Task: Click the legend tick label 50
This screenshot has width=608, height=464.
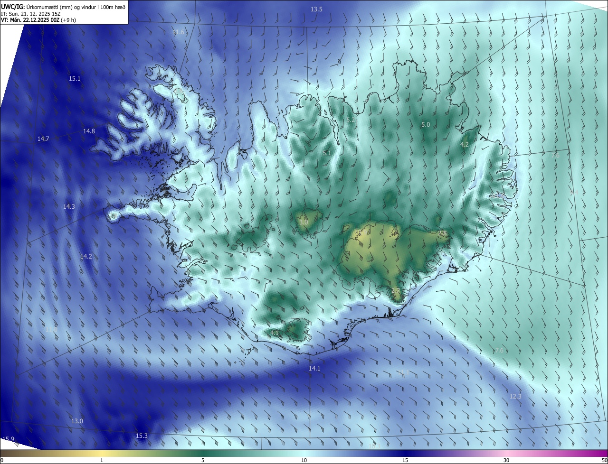Action: click(x=604, y=461)
